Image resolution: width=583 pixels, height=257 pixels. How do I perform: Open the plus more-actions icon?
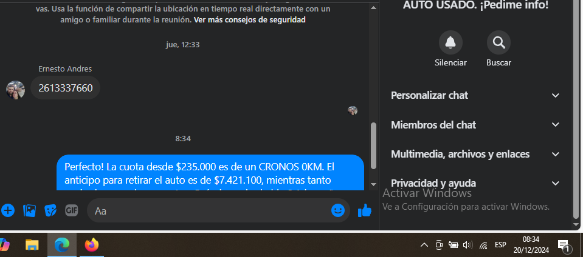pyautogui.click(x=7, y=211)
